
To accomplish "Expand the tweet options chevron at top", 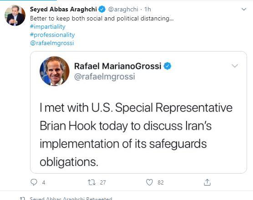I will click(x=244, y=9).
